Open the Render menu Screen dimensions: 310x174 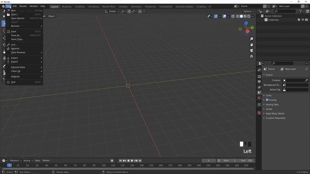click(x=23, y=6)
